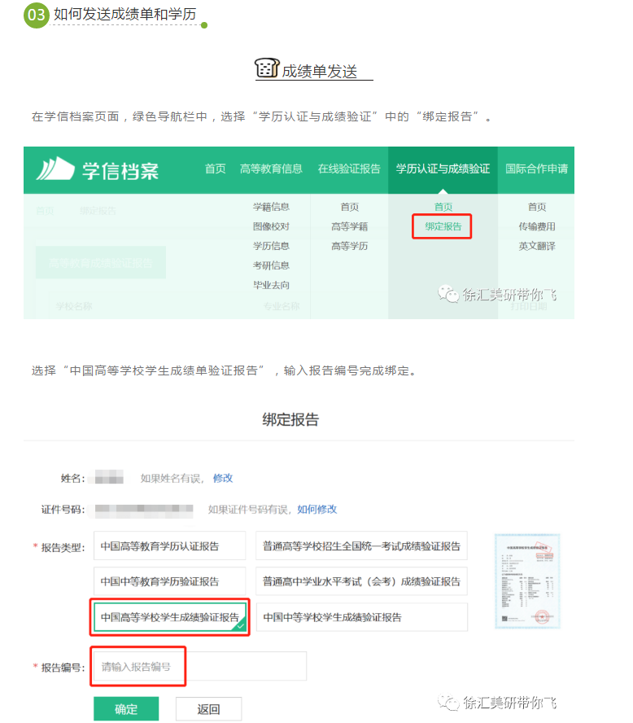This screenshot has width=633, height=723.
Task: Click the 如何修改 link for ID number
Action: tap(317, 509)
